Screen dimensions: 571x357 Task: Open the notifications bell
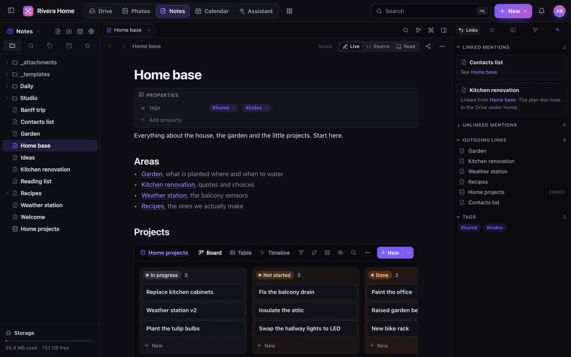click(x=541, y=11)
